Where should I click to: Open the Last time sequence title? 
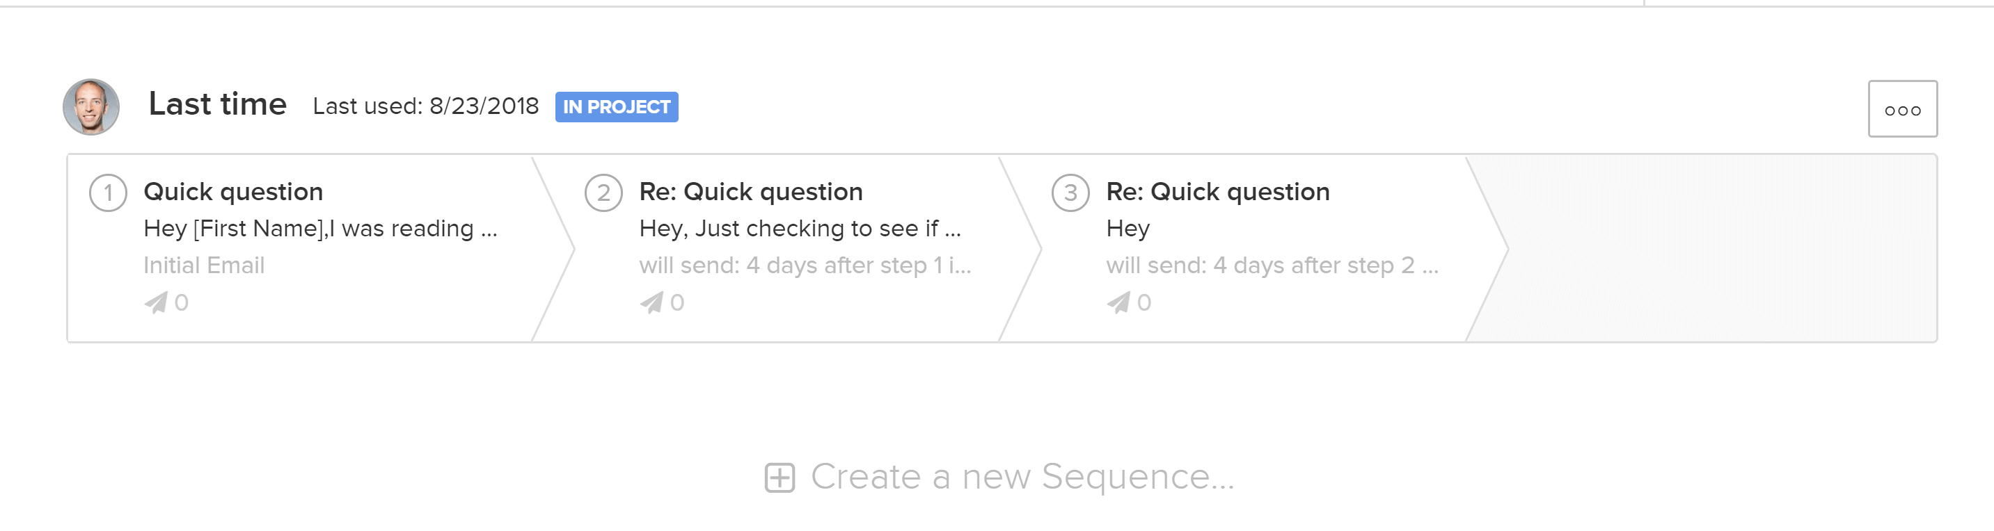click(218, 104)
